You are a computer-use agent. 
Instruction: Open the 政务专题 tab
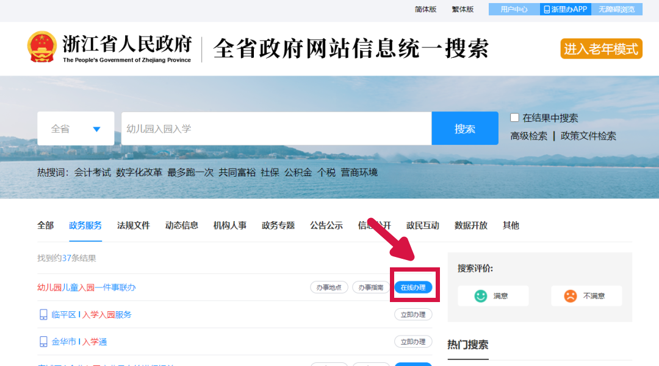click(278, 225)
